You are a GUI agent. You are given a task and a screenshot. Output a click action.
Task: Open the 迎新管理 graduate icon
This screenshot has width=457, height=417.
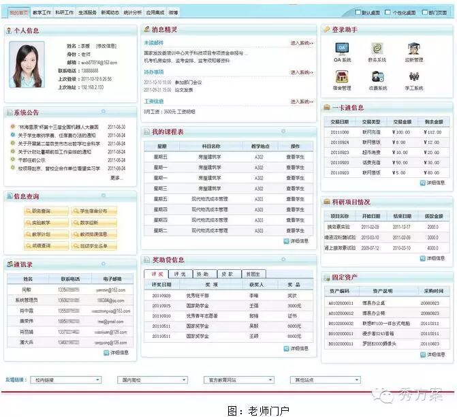413,48
